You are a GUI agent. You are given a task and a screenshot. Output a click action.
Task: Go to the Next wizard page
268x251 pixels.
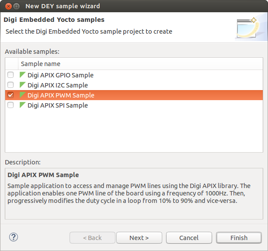point(139,238)
